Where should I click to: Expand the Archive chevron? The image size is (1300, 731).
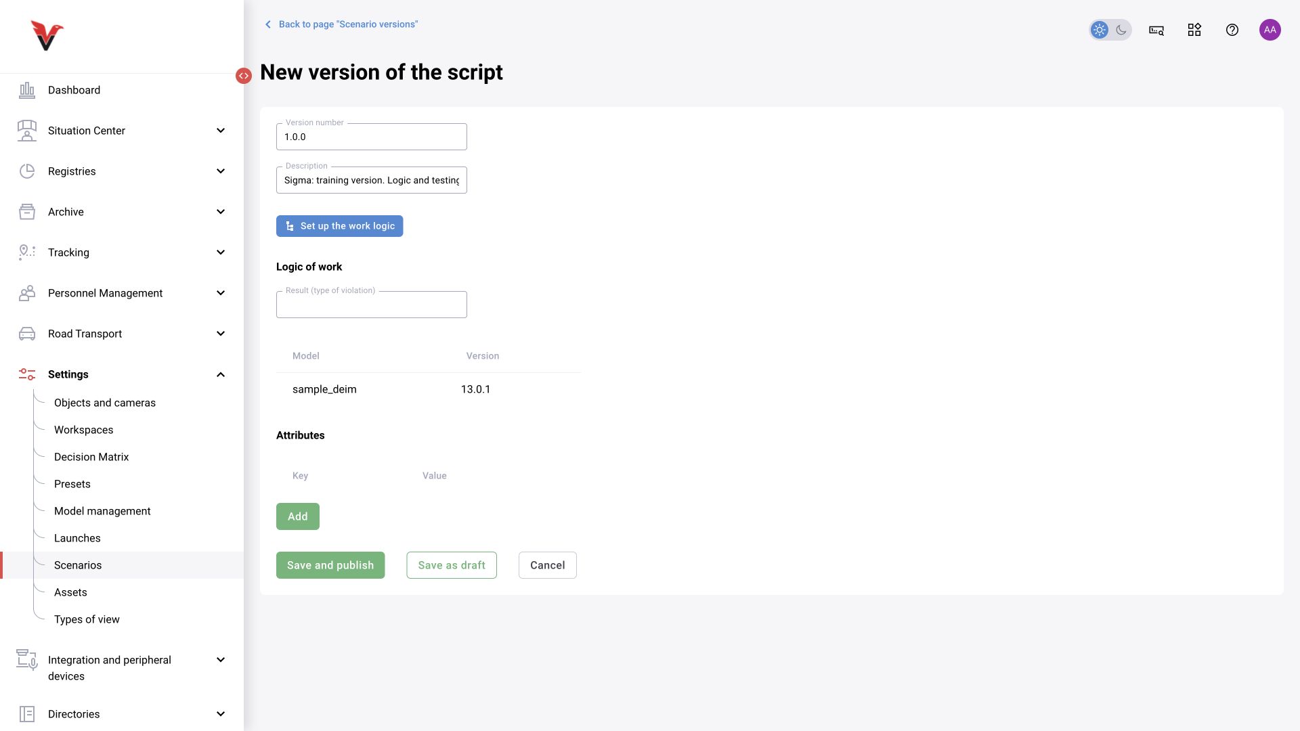(x=221, y=212)
